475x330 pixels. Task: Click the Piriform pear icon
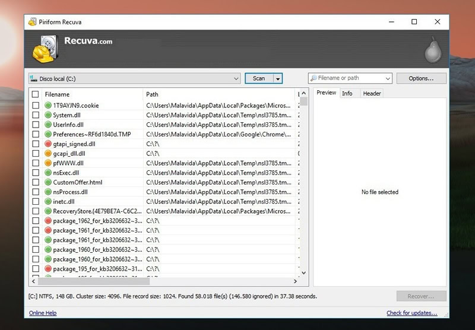[x=433, y=49]
